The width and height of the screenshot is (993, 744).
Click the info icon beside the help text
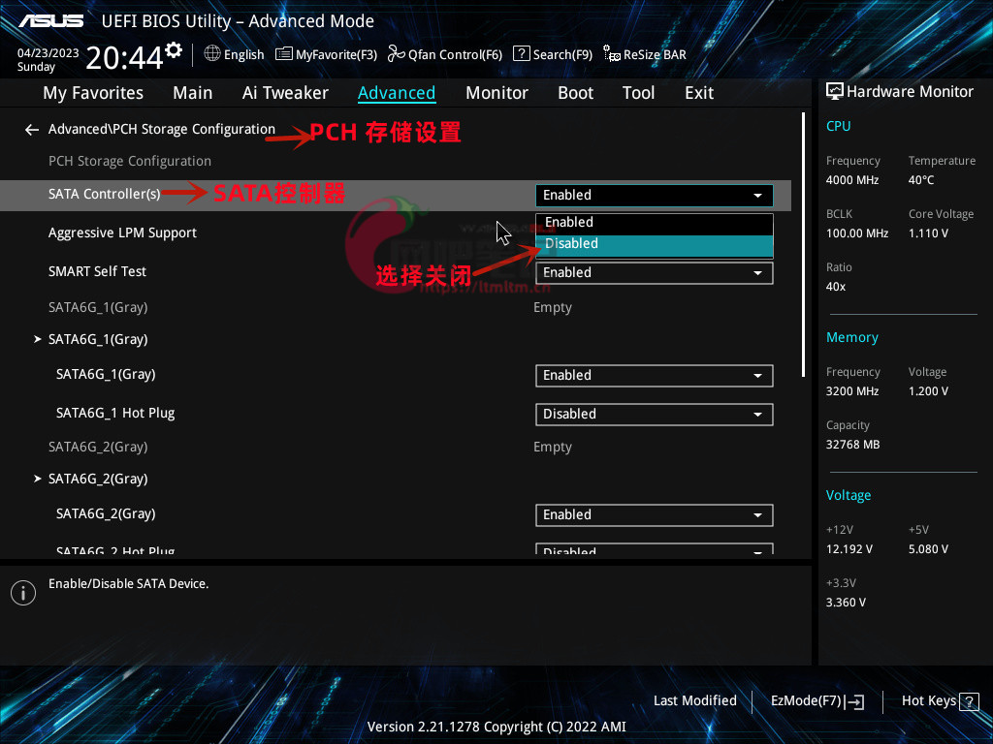pos(23,593)
